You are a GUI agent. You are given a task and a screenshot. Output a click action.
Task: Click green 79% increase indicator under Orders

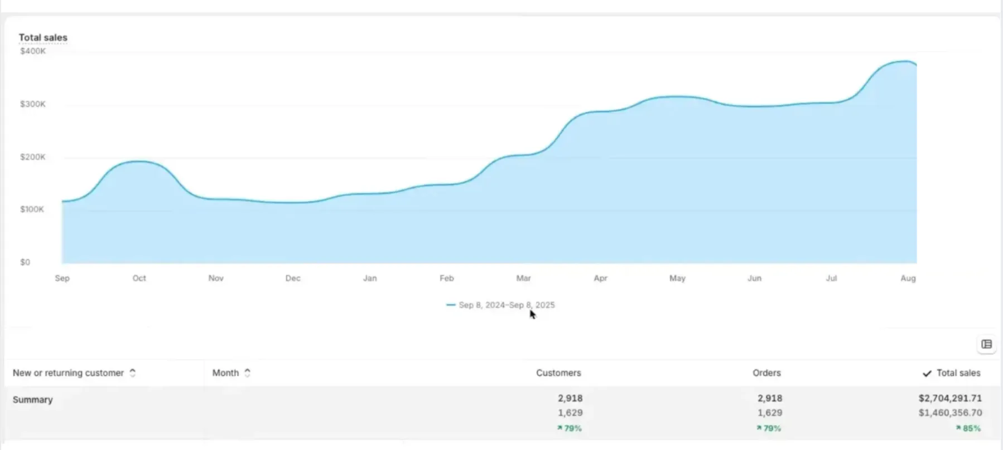[769, 428]
